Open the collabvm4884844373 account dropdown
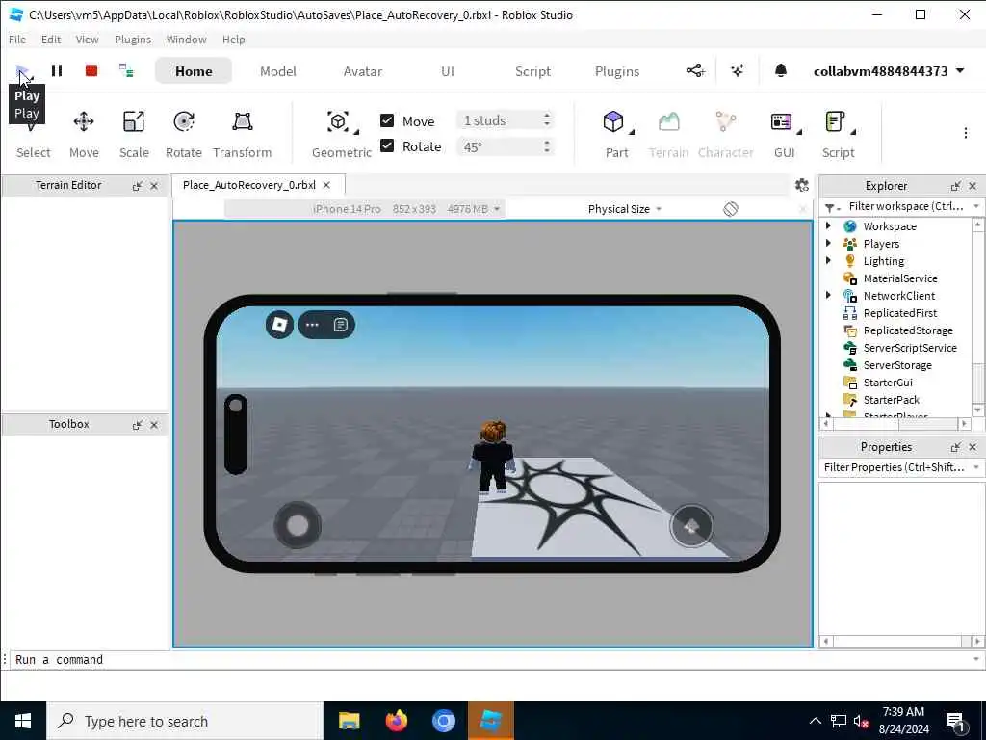The width and height of the screenshot is (986, 740). (x=889, y=71)
